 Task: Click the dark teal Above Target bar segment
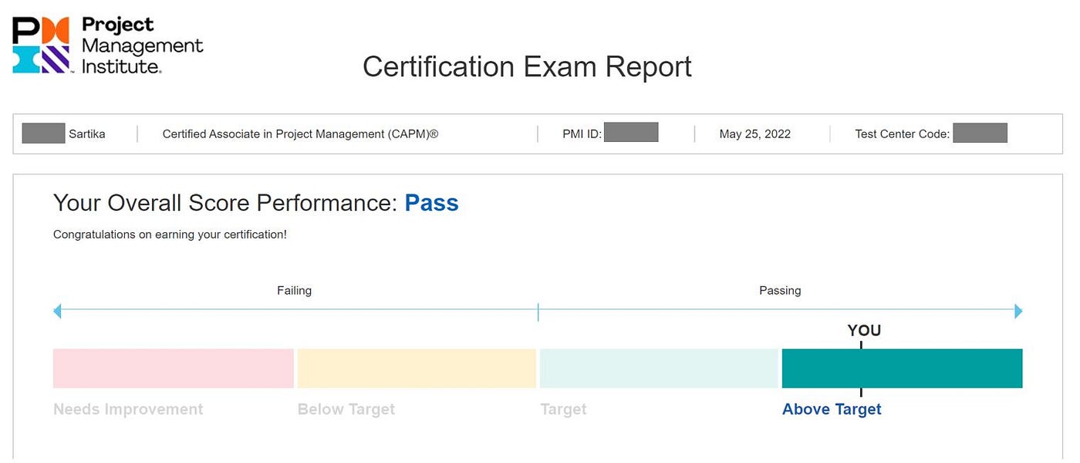point(902,368)
